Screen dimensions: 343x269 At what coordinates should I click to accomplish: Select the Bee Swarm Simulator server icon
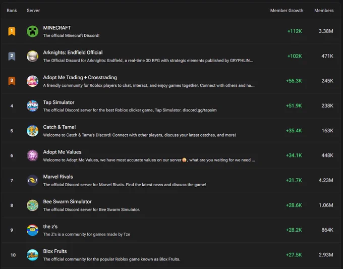coord(32,205)
